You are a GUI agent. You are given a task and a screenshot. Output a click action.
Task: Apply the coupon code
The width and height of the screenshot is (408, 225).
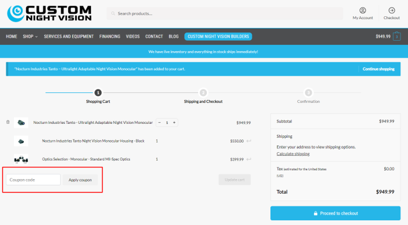click(80, 180)
